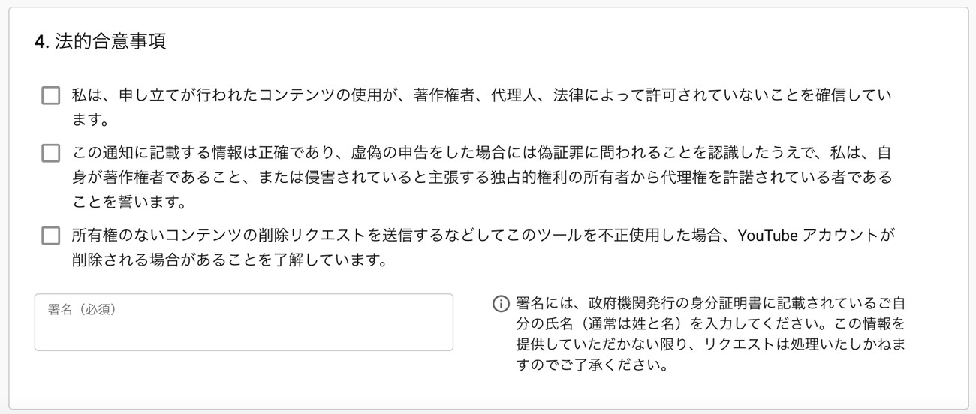Click the help line starting with 提供していただかない限り
This screenshot has width=976, height=414.
click(x=709, y=345)
